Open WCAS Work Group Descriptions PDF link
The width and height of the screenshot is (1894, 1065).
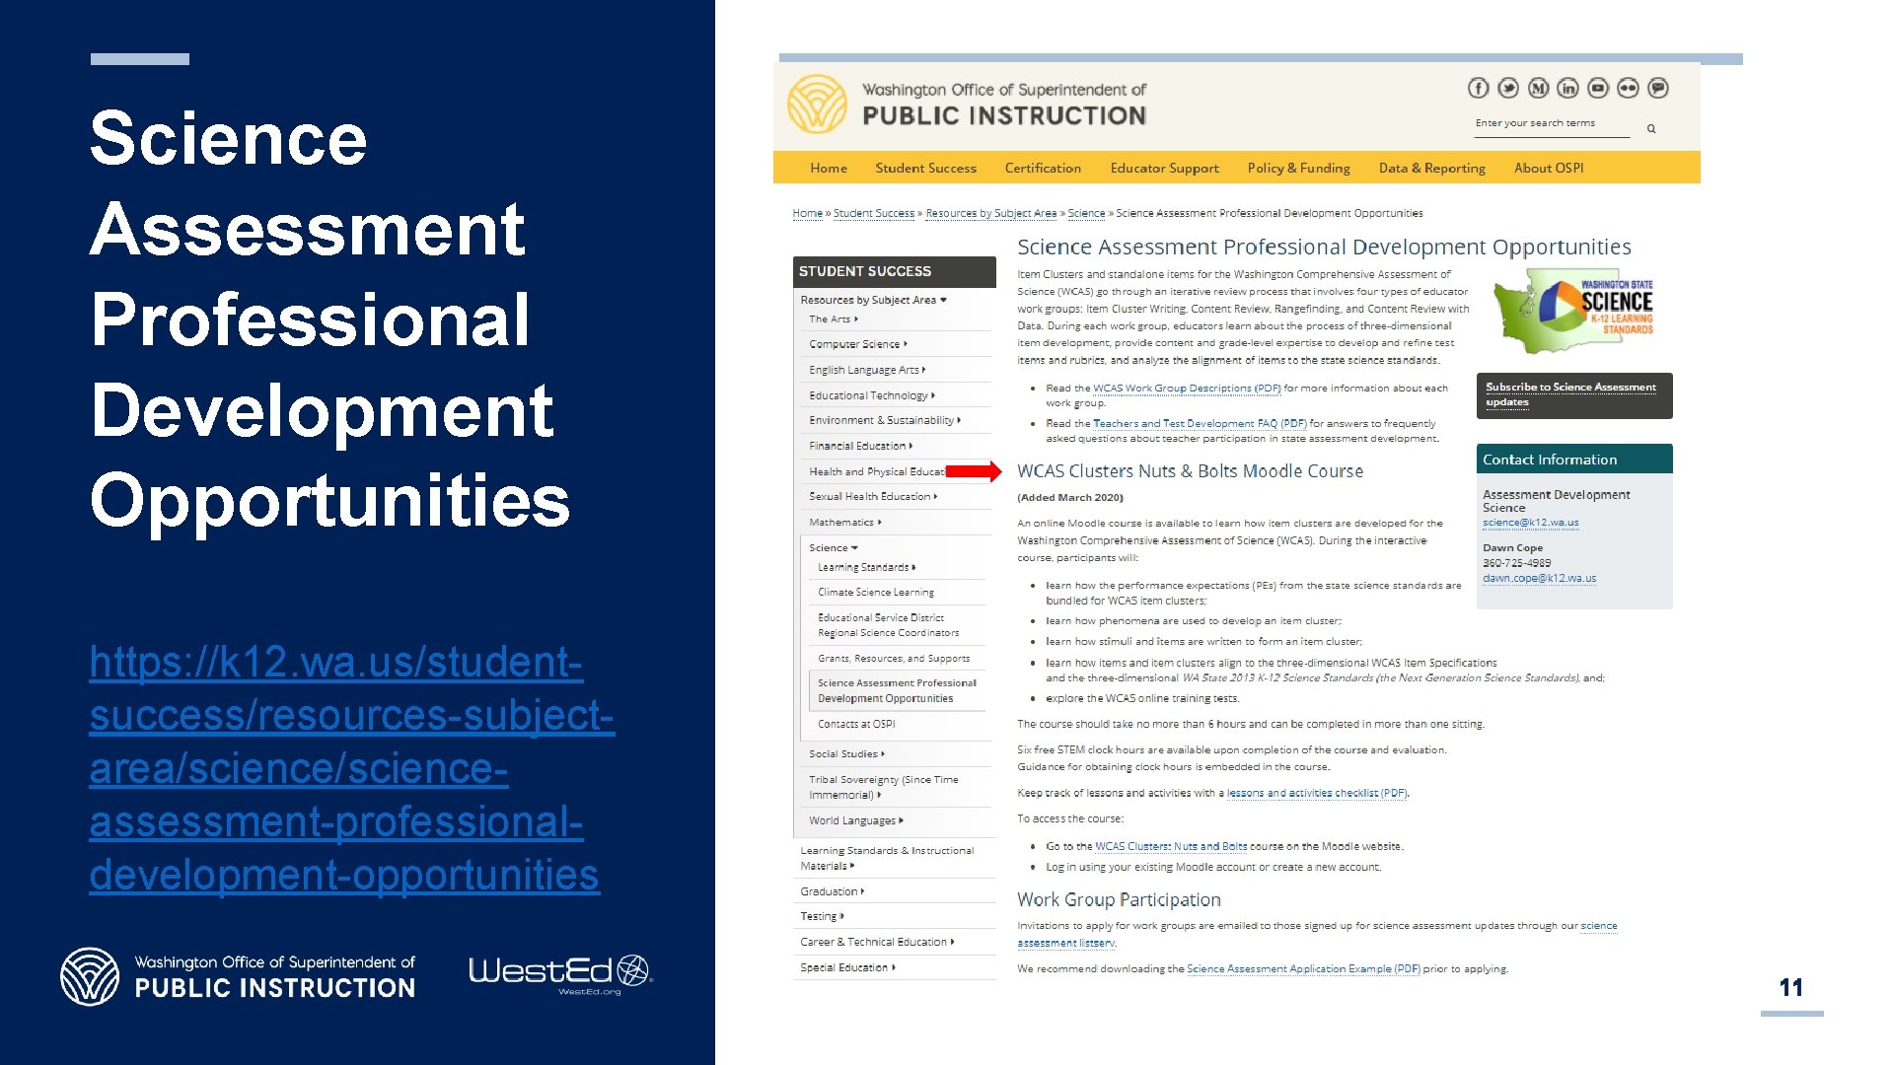coord(1186,388)
